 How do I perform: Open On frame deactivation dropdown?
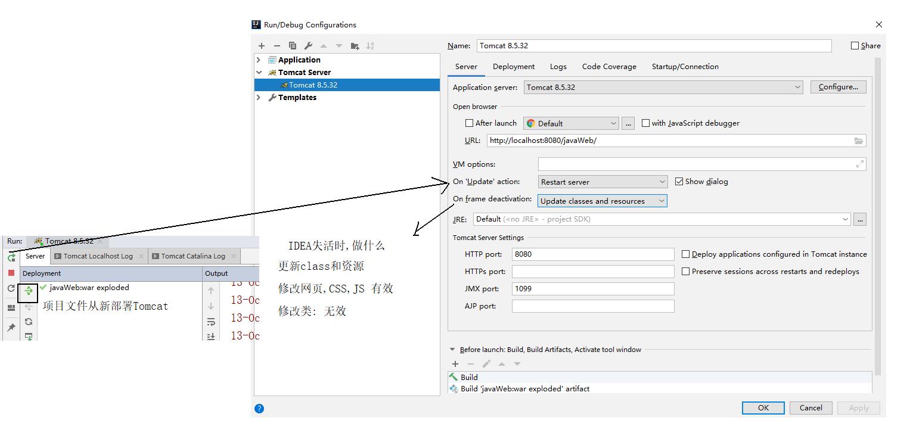click(603, 201)
